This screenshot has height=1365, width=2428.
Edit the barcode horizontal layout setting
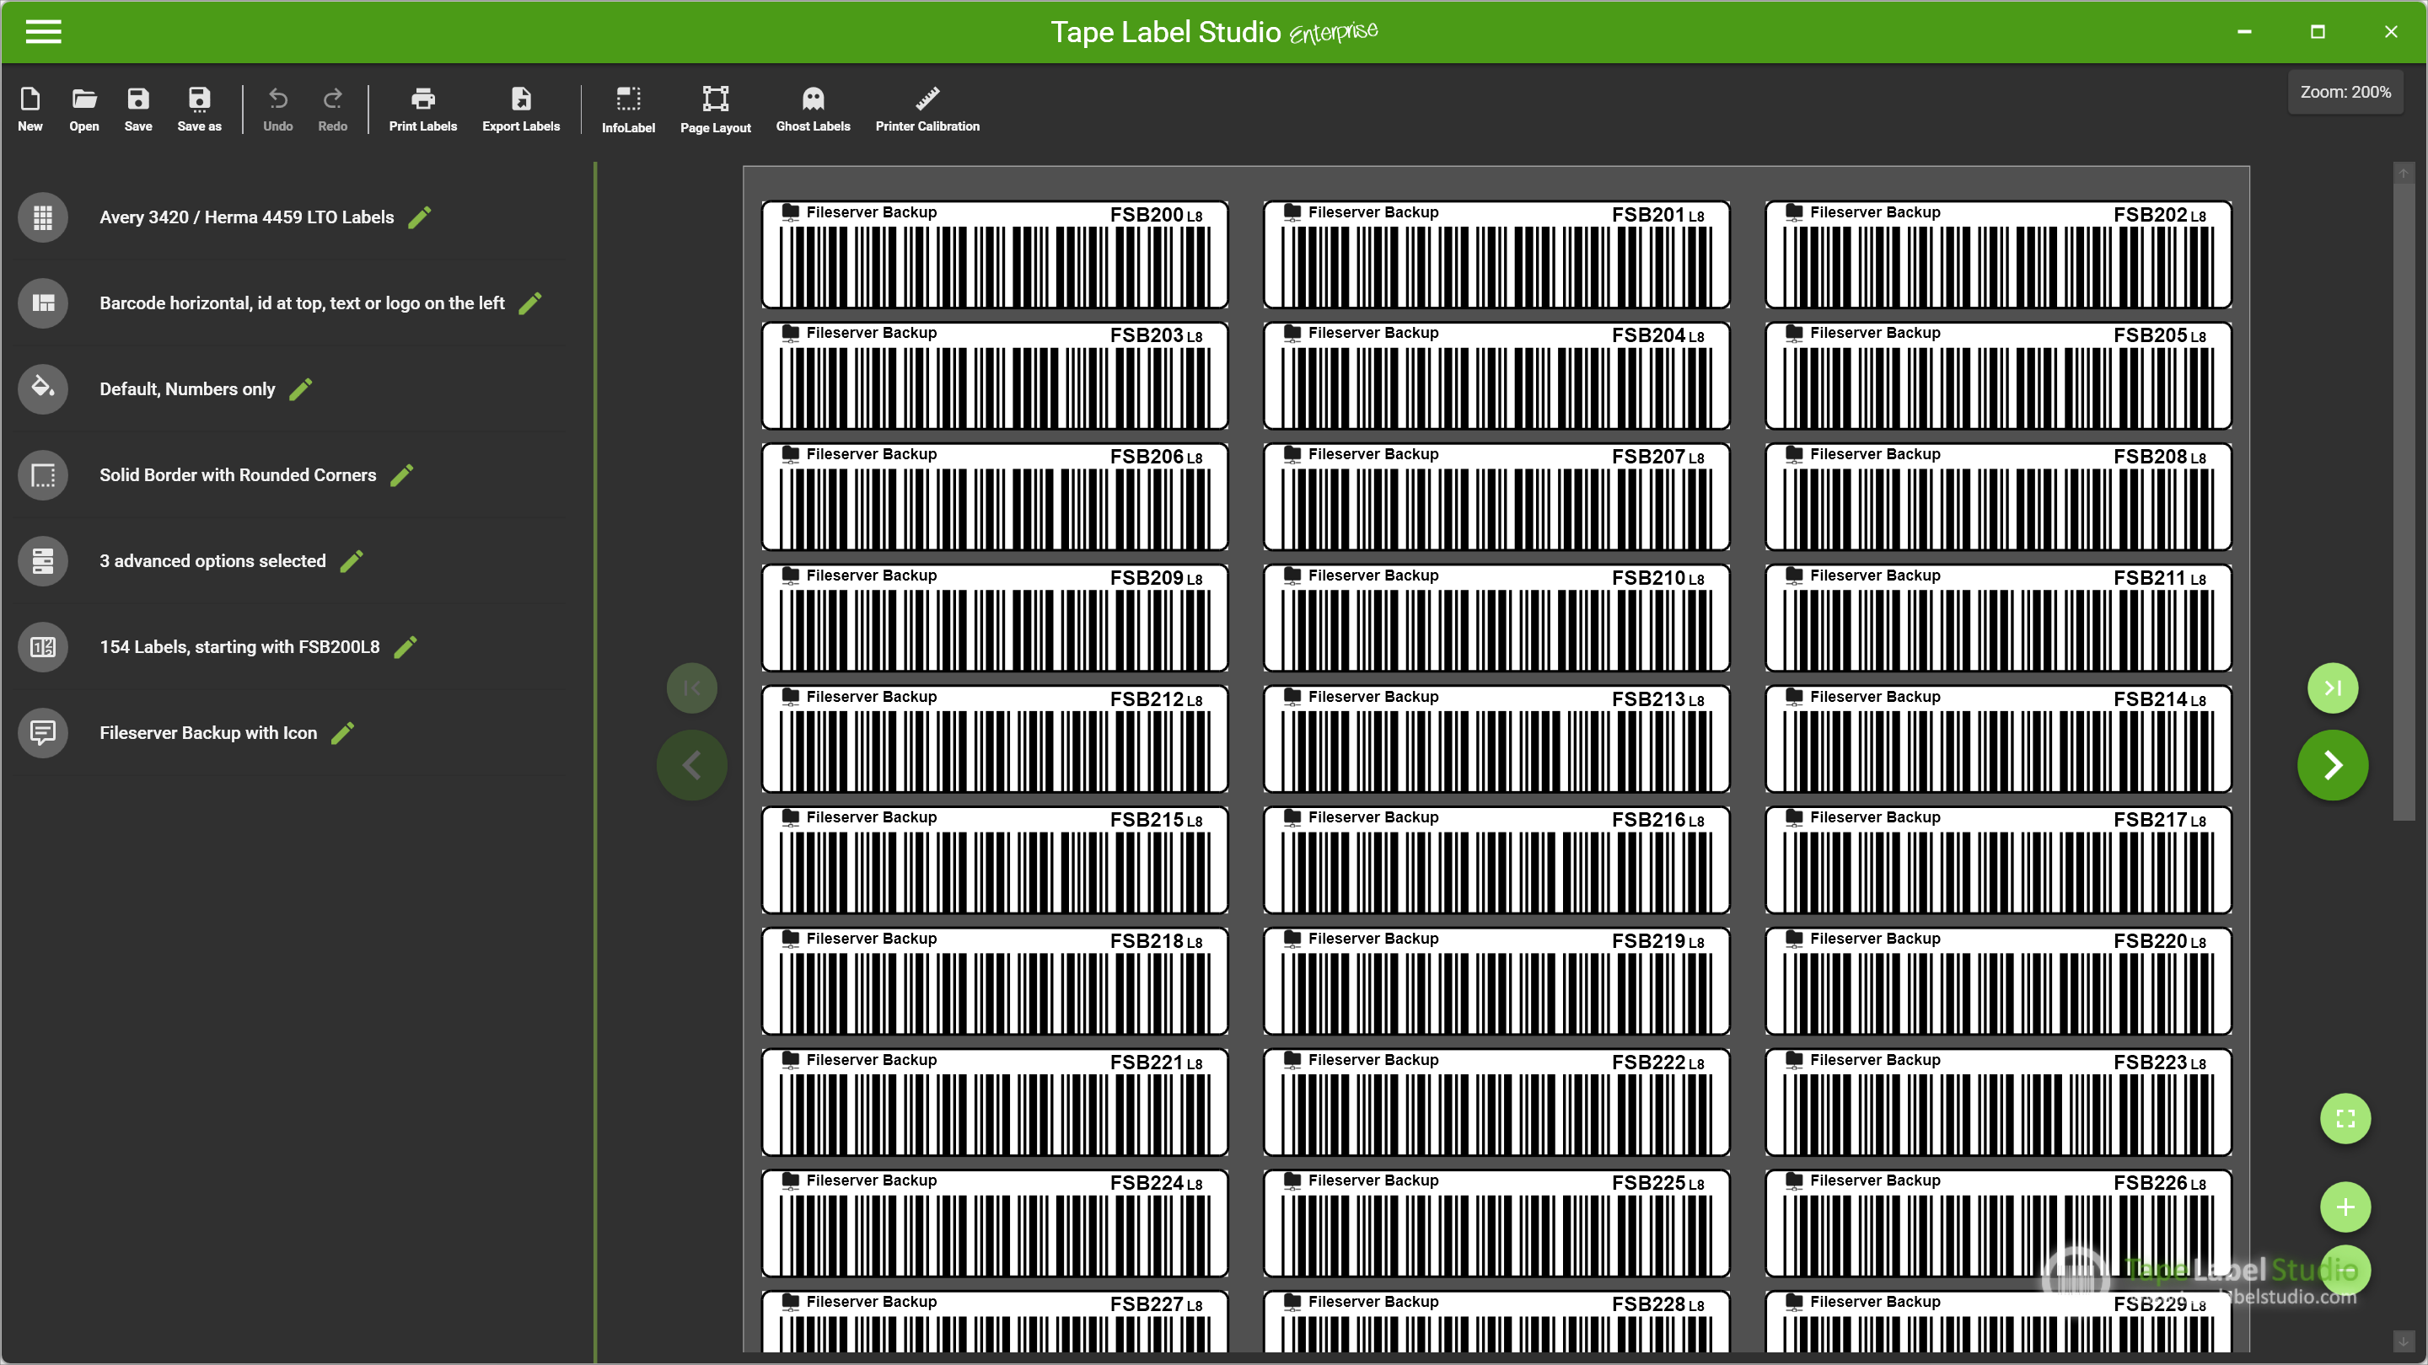pyautogui.click(x=529, y=303)
